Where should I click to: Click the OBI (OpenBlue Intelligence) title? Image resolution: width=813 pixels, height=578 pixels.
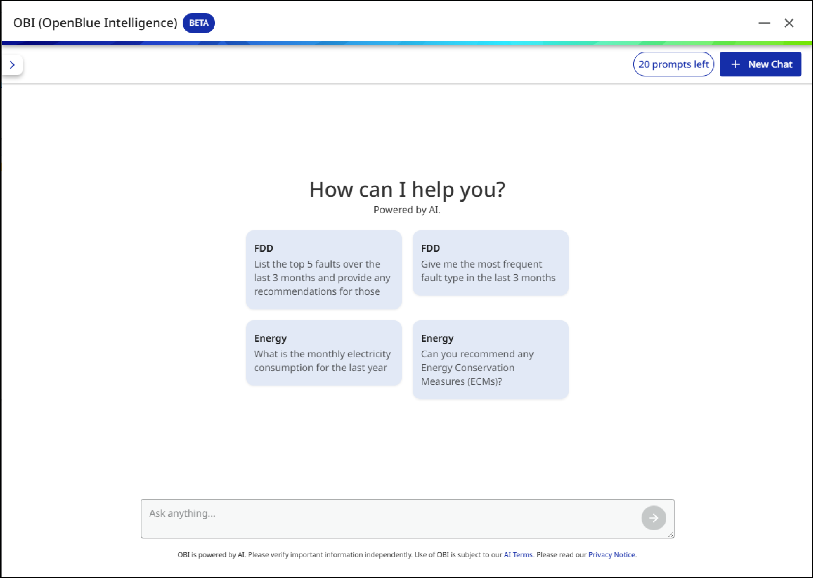coord(95,23)
